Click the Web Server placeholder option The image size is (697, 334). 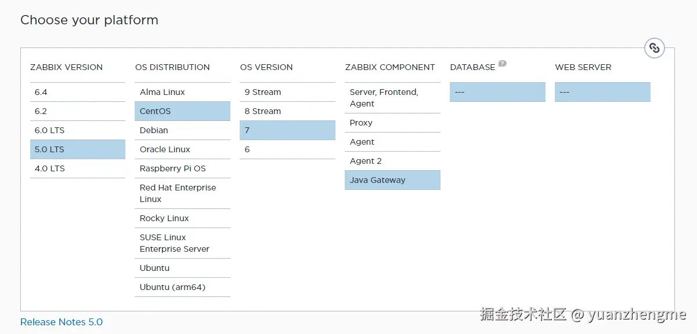602,92
